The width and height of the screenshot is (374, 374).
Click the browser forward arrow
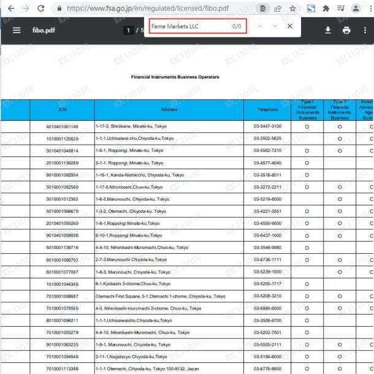[26, 9]
